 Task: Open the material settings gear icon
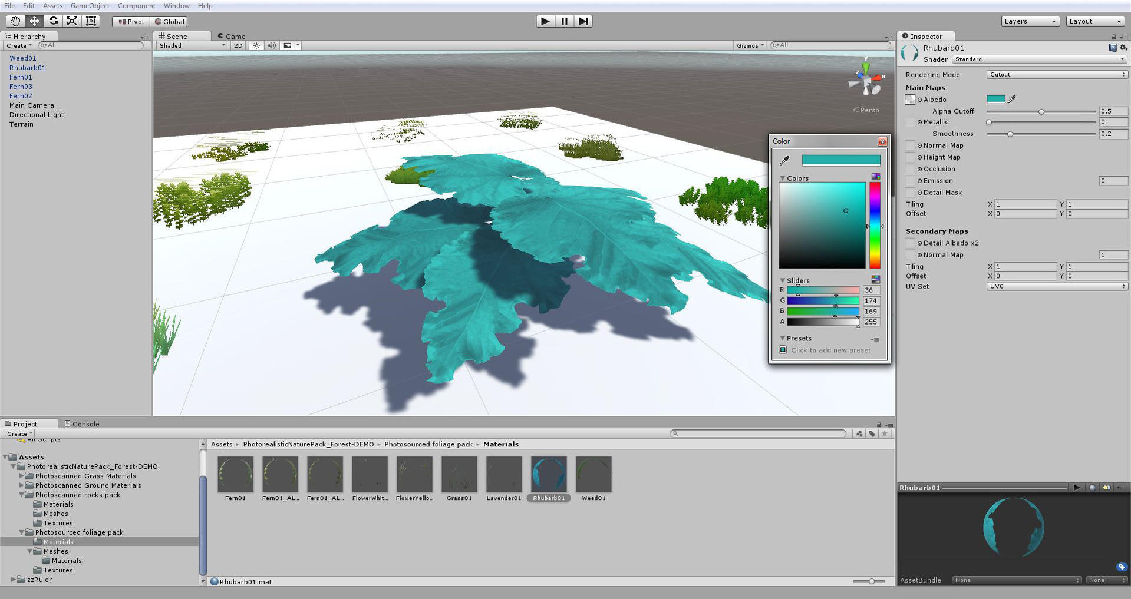[1123, 48]
